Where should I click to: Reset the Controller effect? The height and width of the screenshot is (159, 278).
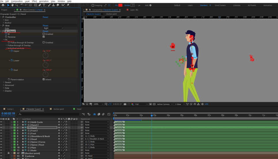click(x=45, y=17)
